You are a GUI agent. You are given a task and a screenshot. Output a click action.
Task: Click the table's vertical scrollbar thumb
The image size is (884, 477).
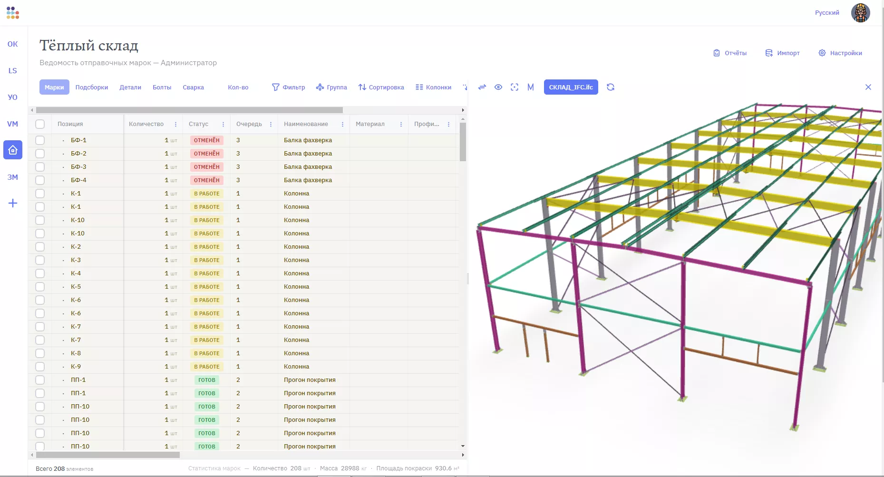[x=463, y=142]
